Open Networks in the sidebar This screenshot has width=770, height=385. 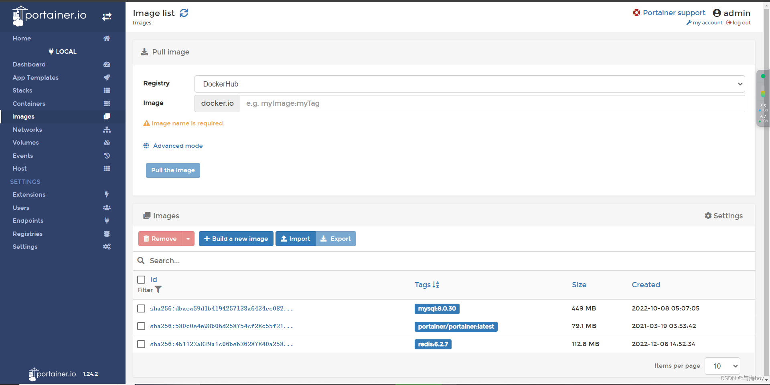coord(27,130)
